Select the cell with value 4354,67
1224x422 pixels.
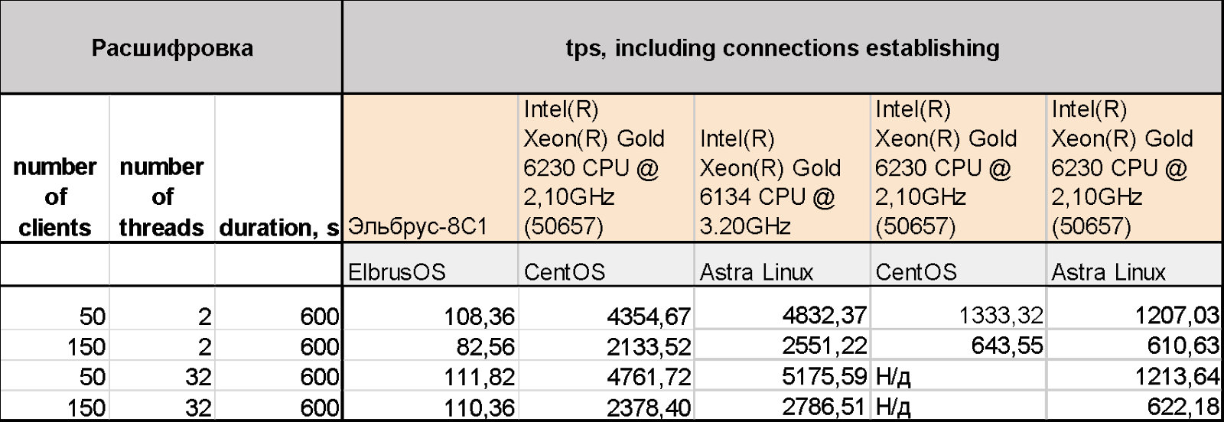click(607, 315)
